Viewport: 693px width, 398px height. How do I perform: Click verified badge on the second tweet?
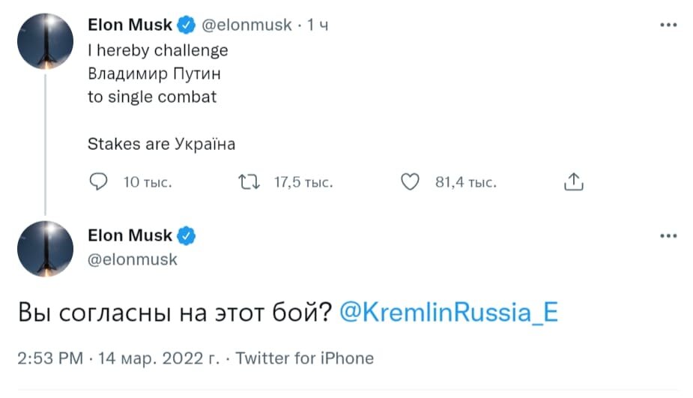[186, 236]
